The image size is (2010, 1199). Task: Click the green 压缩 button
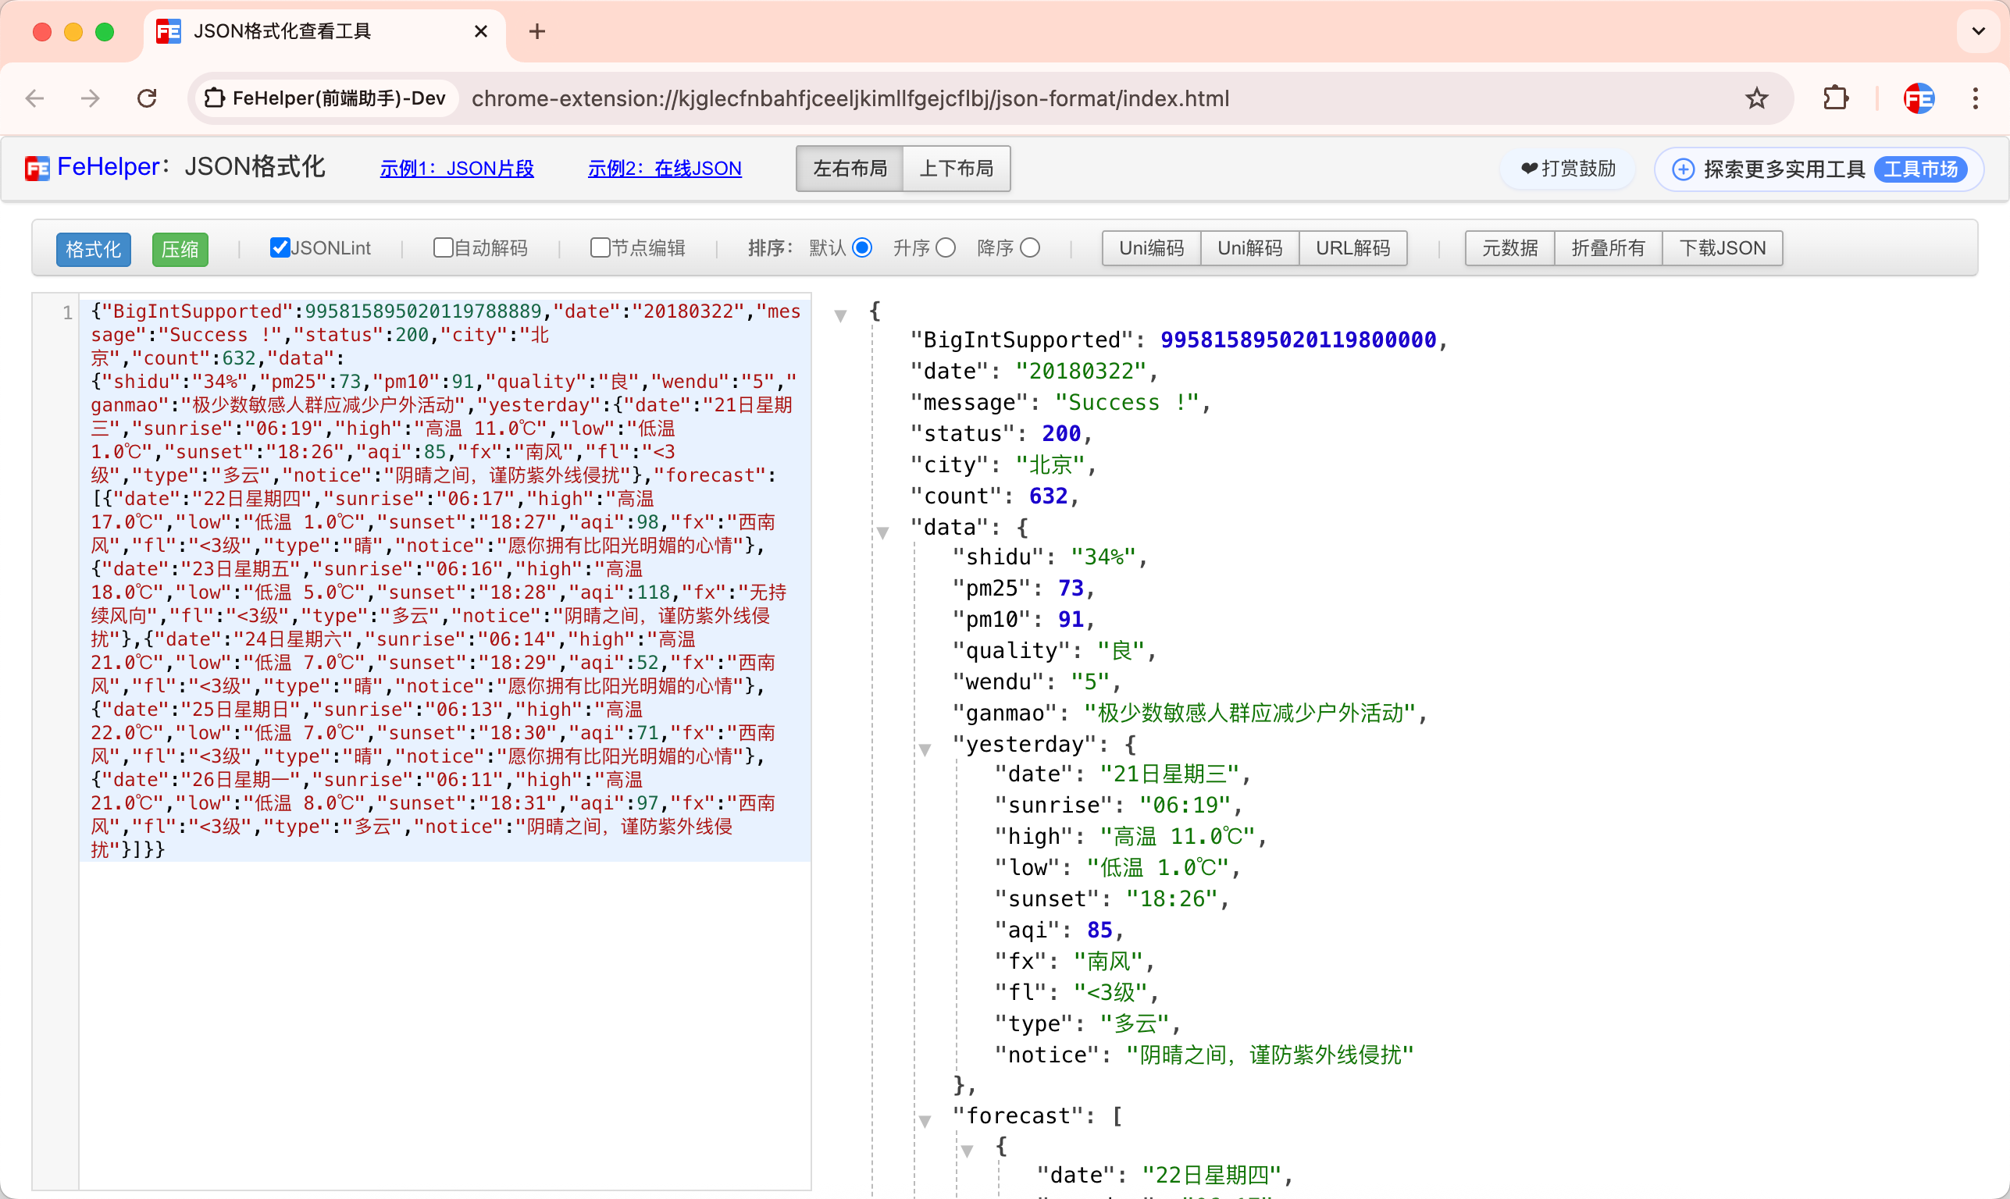pos(180,249)
